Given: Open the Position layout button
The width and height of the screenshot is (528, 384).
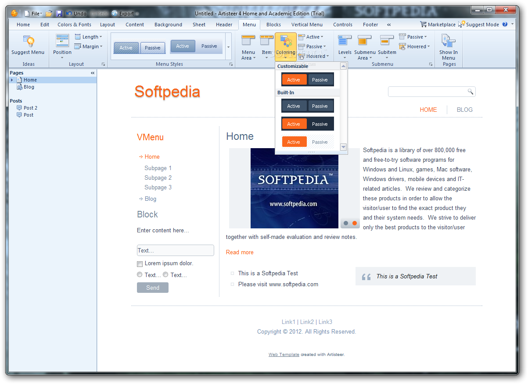Looking at the screenshot, I should click(x=62, y=46).
